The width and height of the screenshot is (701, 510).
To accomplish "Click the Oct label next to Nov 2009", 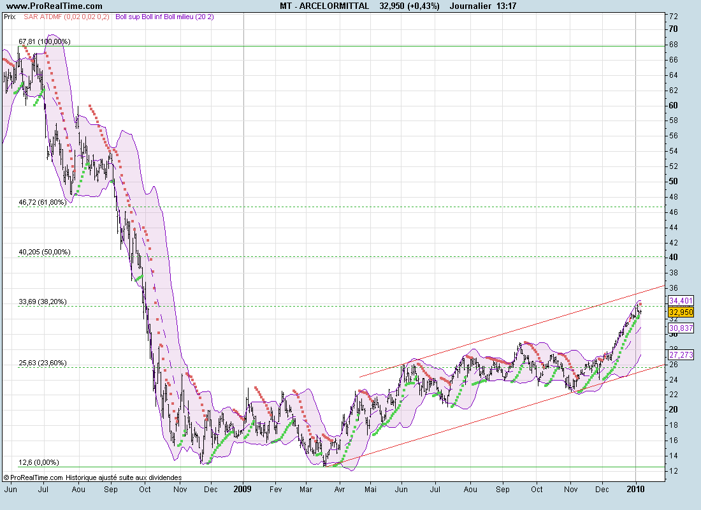I will tap(537, 490).
